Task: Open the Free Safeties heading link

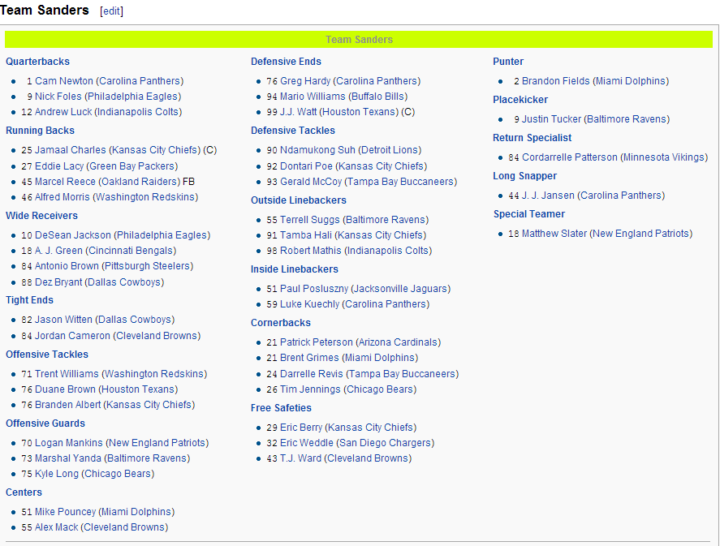Action: (x=281, y=408)
